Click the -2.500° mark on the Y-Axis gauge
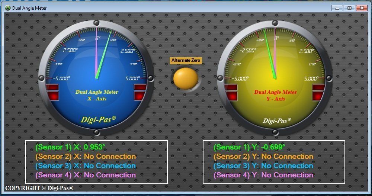372x196 pixels. pos(248,50)
